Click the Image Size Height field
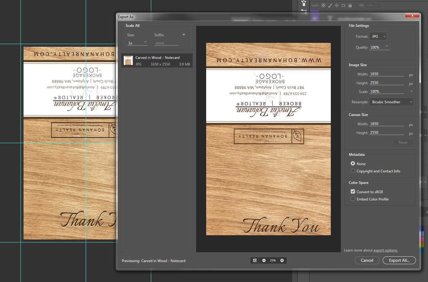The width and height of the screenshot is (428, 282). coord(386,83)
